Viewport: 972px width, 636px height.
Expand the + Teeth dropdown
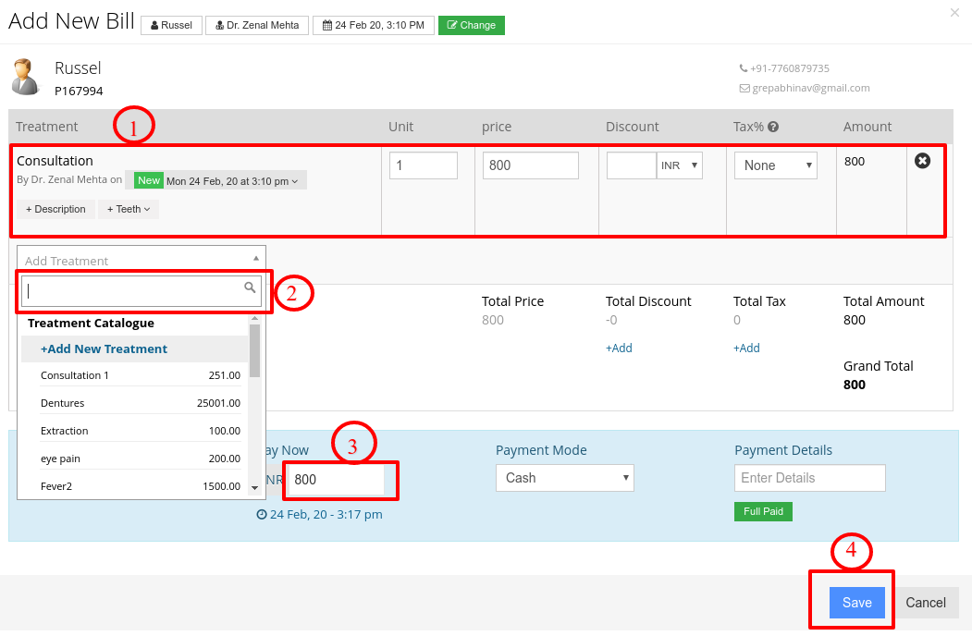click(x=129, y=210)
